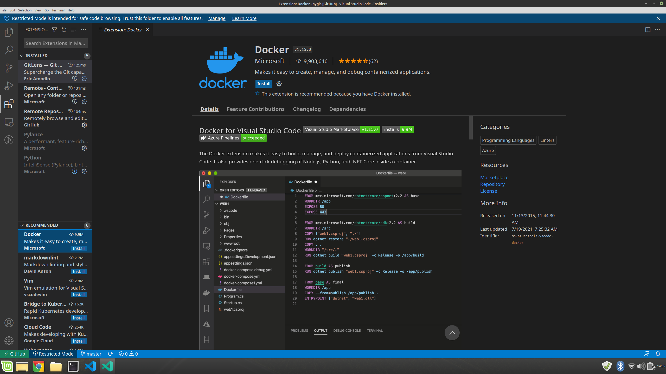The width and height of the screenshot is (666, 374).
Task: Open the master branch selector
Action: 91,354
